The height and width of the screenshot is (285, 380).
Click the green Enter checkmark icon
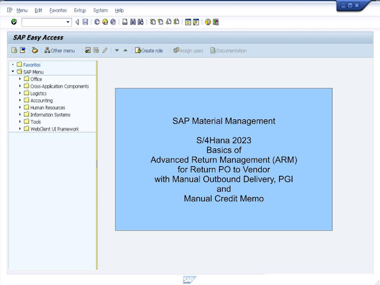[14, 22]
